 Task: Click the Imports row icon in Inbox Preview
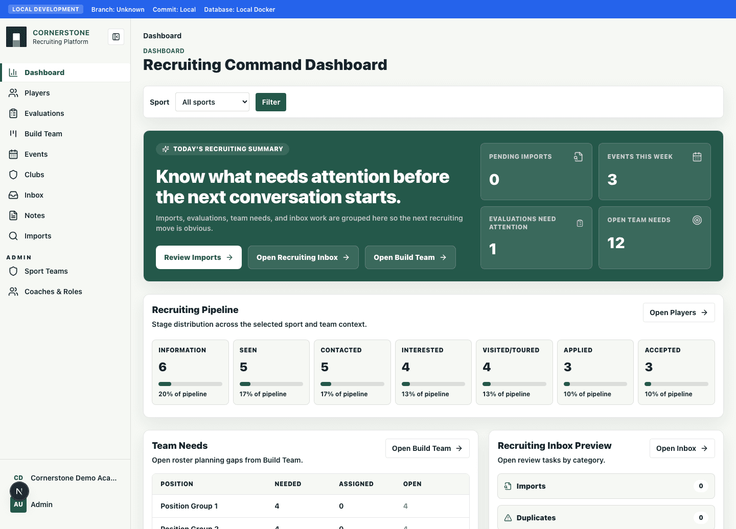click(x=508, y=486)
